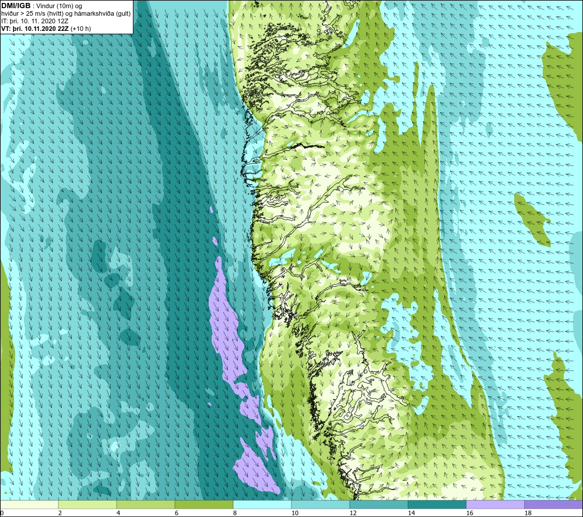This screenshot has width=583, height=517.
Task: Click the DMI/IGB title text
Action: click(x=16, y=6)
